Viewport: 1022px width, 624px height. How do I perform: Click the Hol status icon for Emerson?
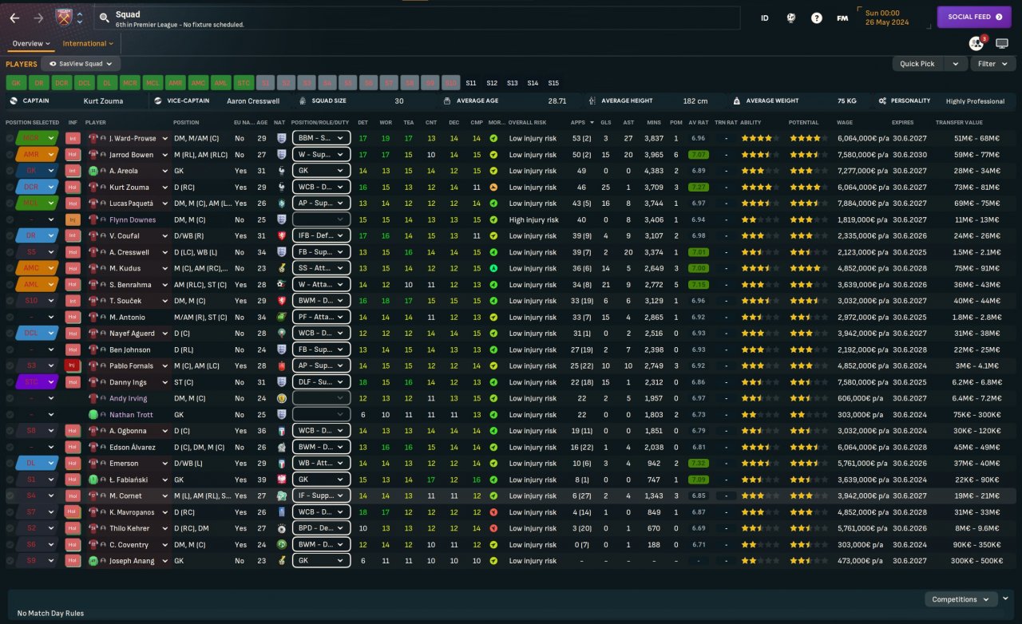coord(73,464)
